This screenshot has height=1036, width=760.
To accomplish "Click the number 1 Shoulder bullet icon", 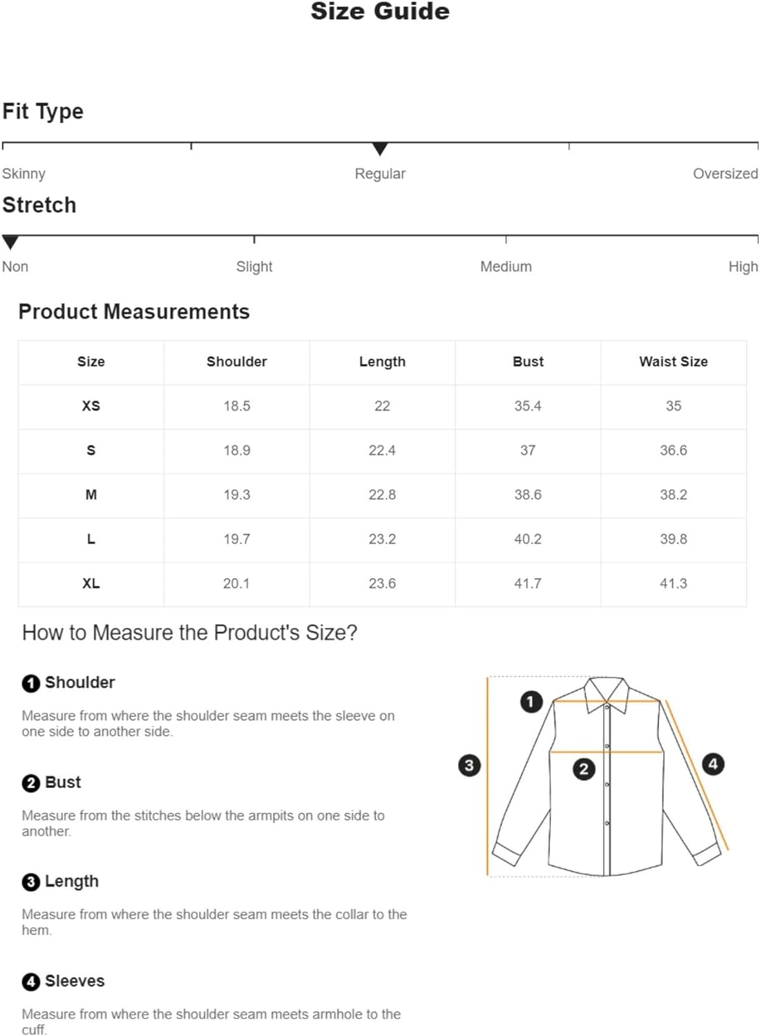I will [31, 683].
